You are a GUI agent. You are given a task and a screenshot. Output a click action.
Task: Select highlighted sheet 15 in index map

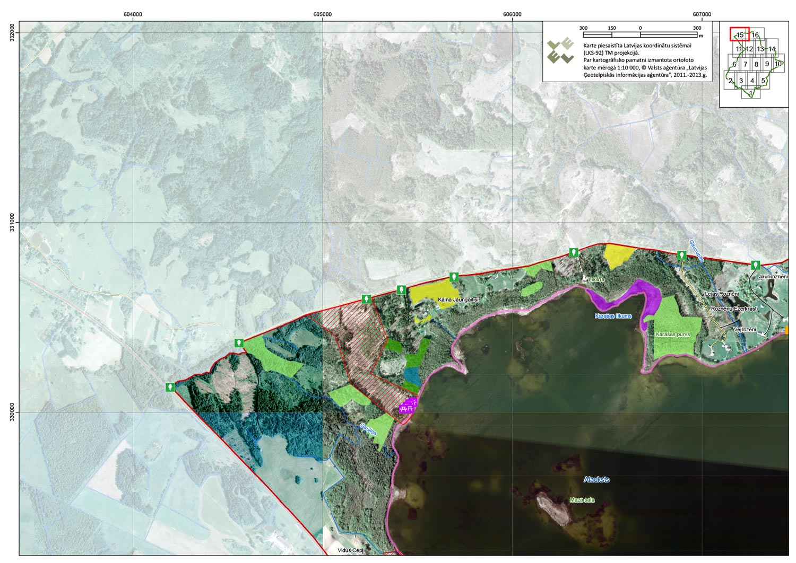click(x=739, y=34)
